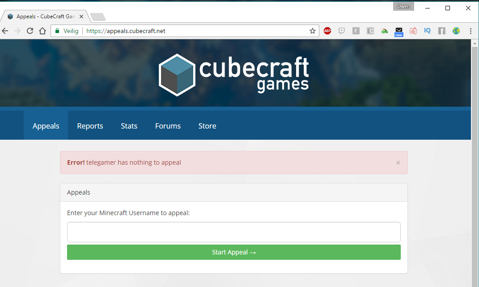Click the address bar URL
The image size is (479, 287).
point(126,31)
